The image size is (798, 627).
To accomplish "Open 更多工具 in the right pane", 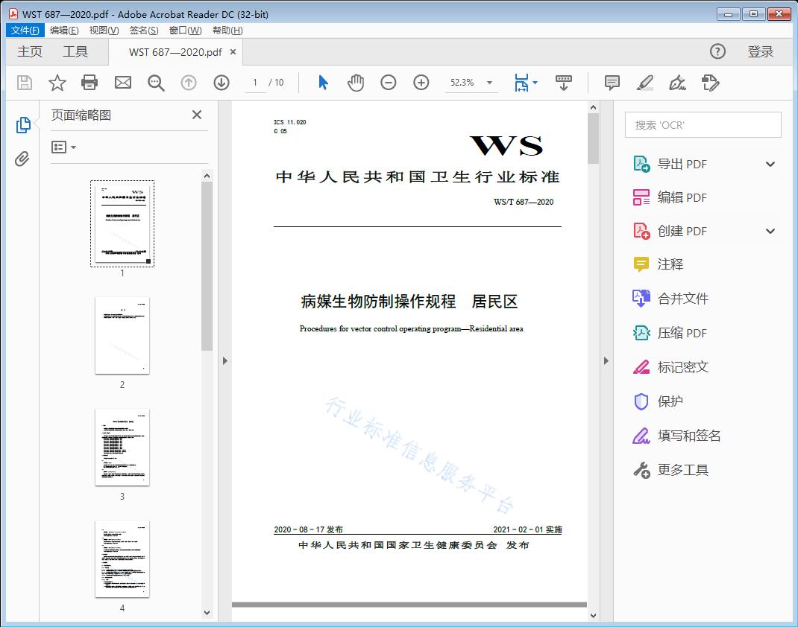I will [684, 470].
